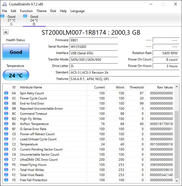Click the Good health status button
Image resolution: width=182 pixels, height=186 pixels.
click(16, 52)
